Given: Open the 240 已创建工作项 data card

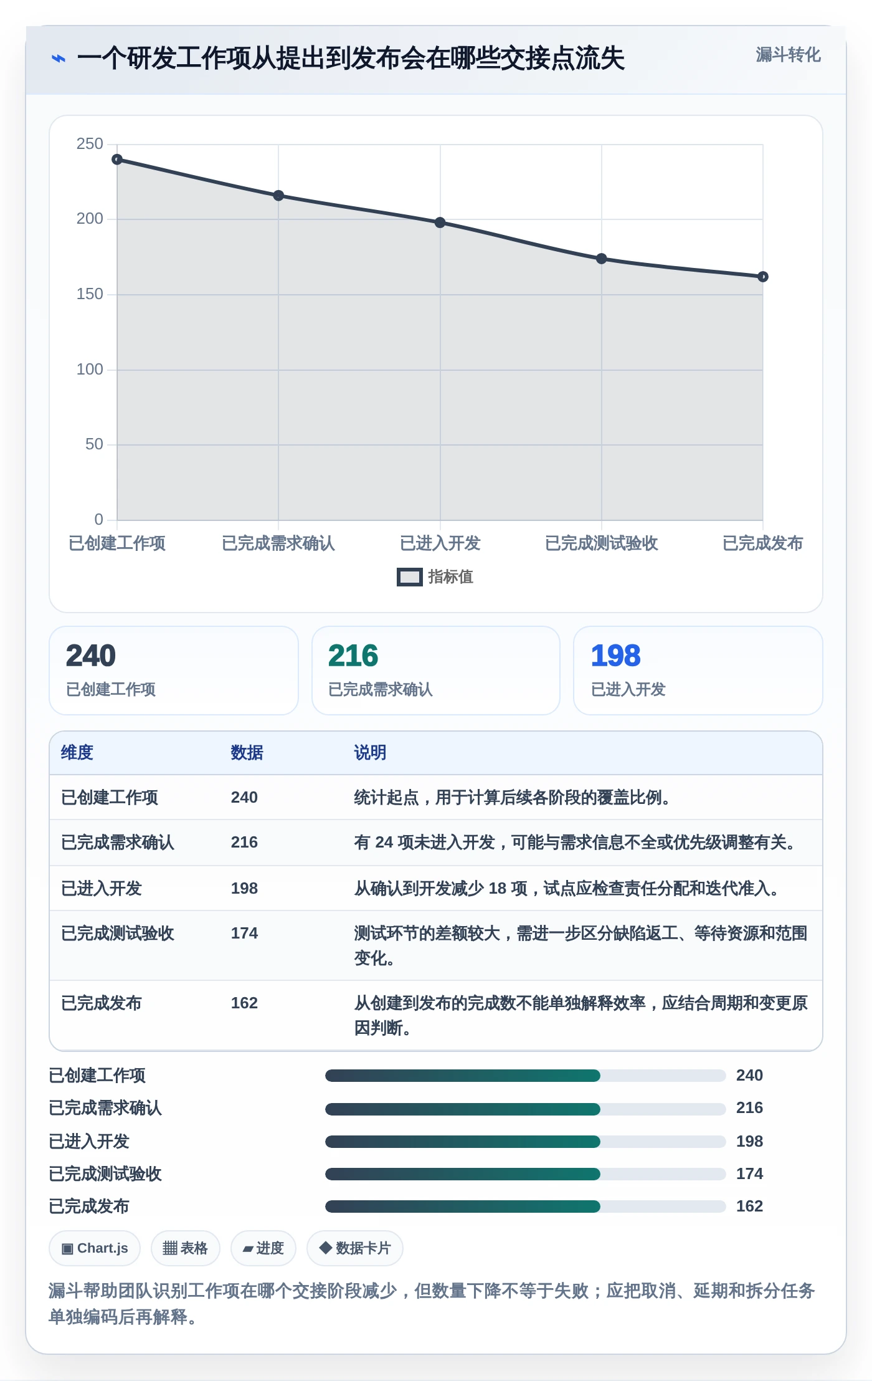Looking at the screenshot, I should coord(174,671).
